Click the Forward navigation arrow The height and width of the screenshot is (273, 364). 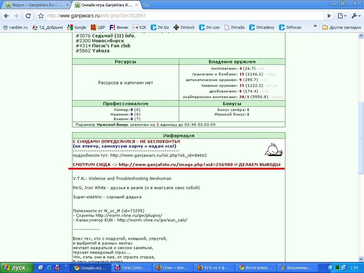coord(16,16)
